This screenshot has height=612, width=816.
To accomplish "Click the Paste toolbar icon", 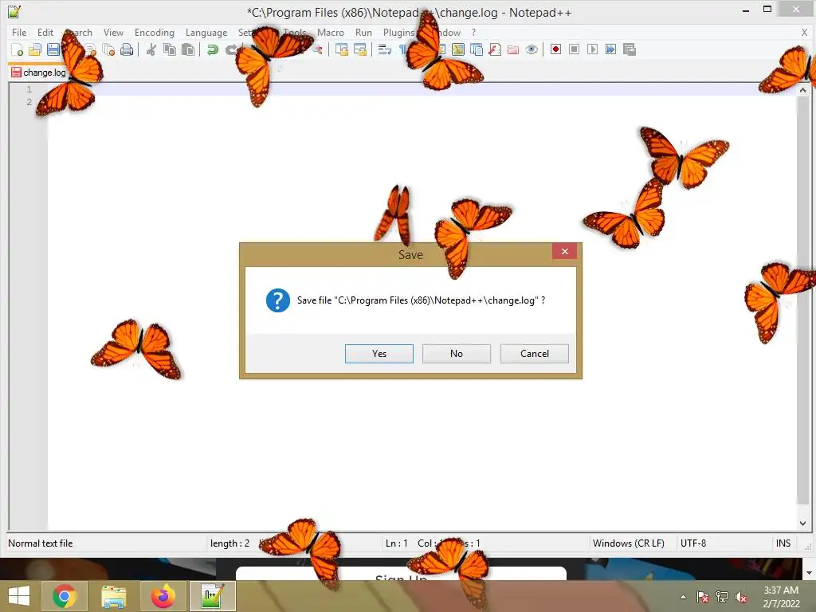I will click(188, 49).
